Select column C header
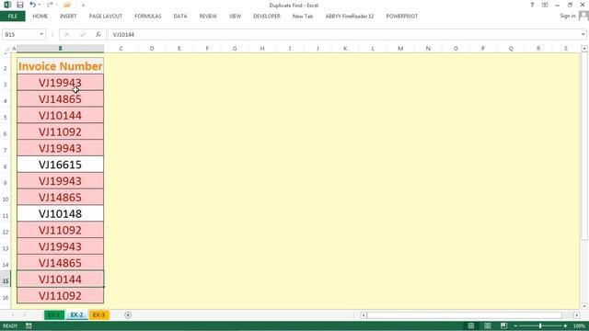 point(121,49)
